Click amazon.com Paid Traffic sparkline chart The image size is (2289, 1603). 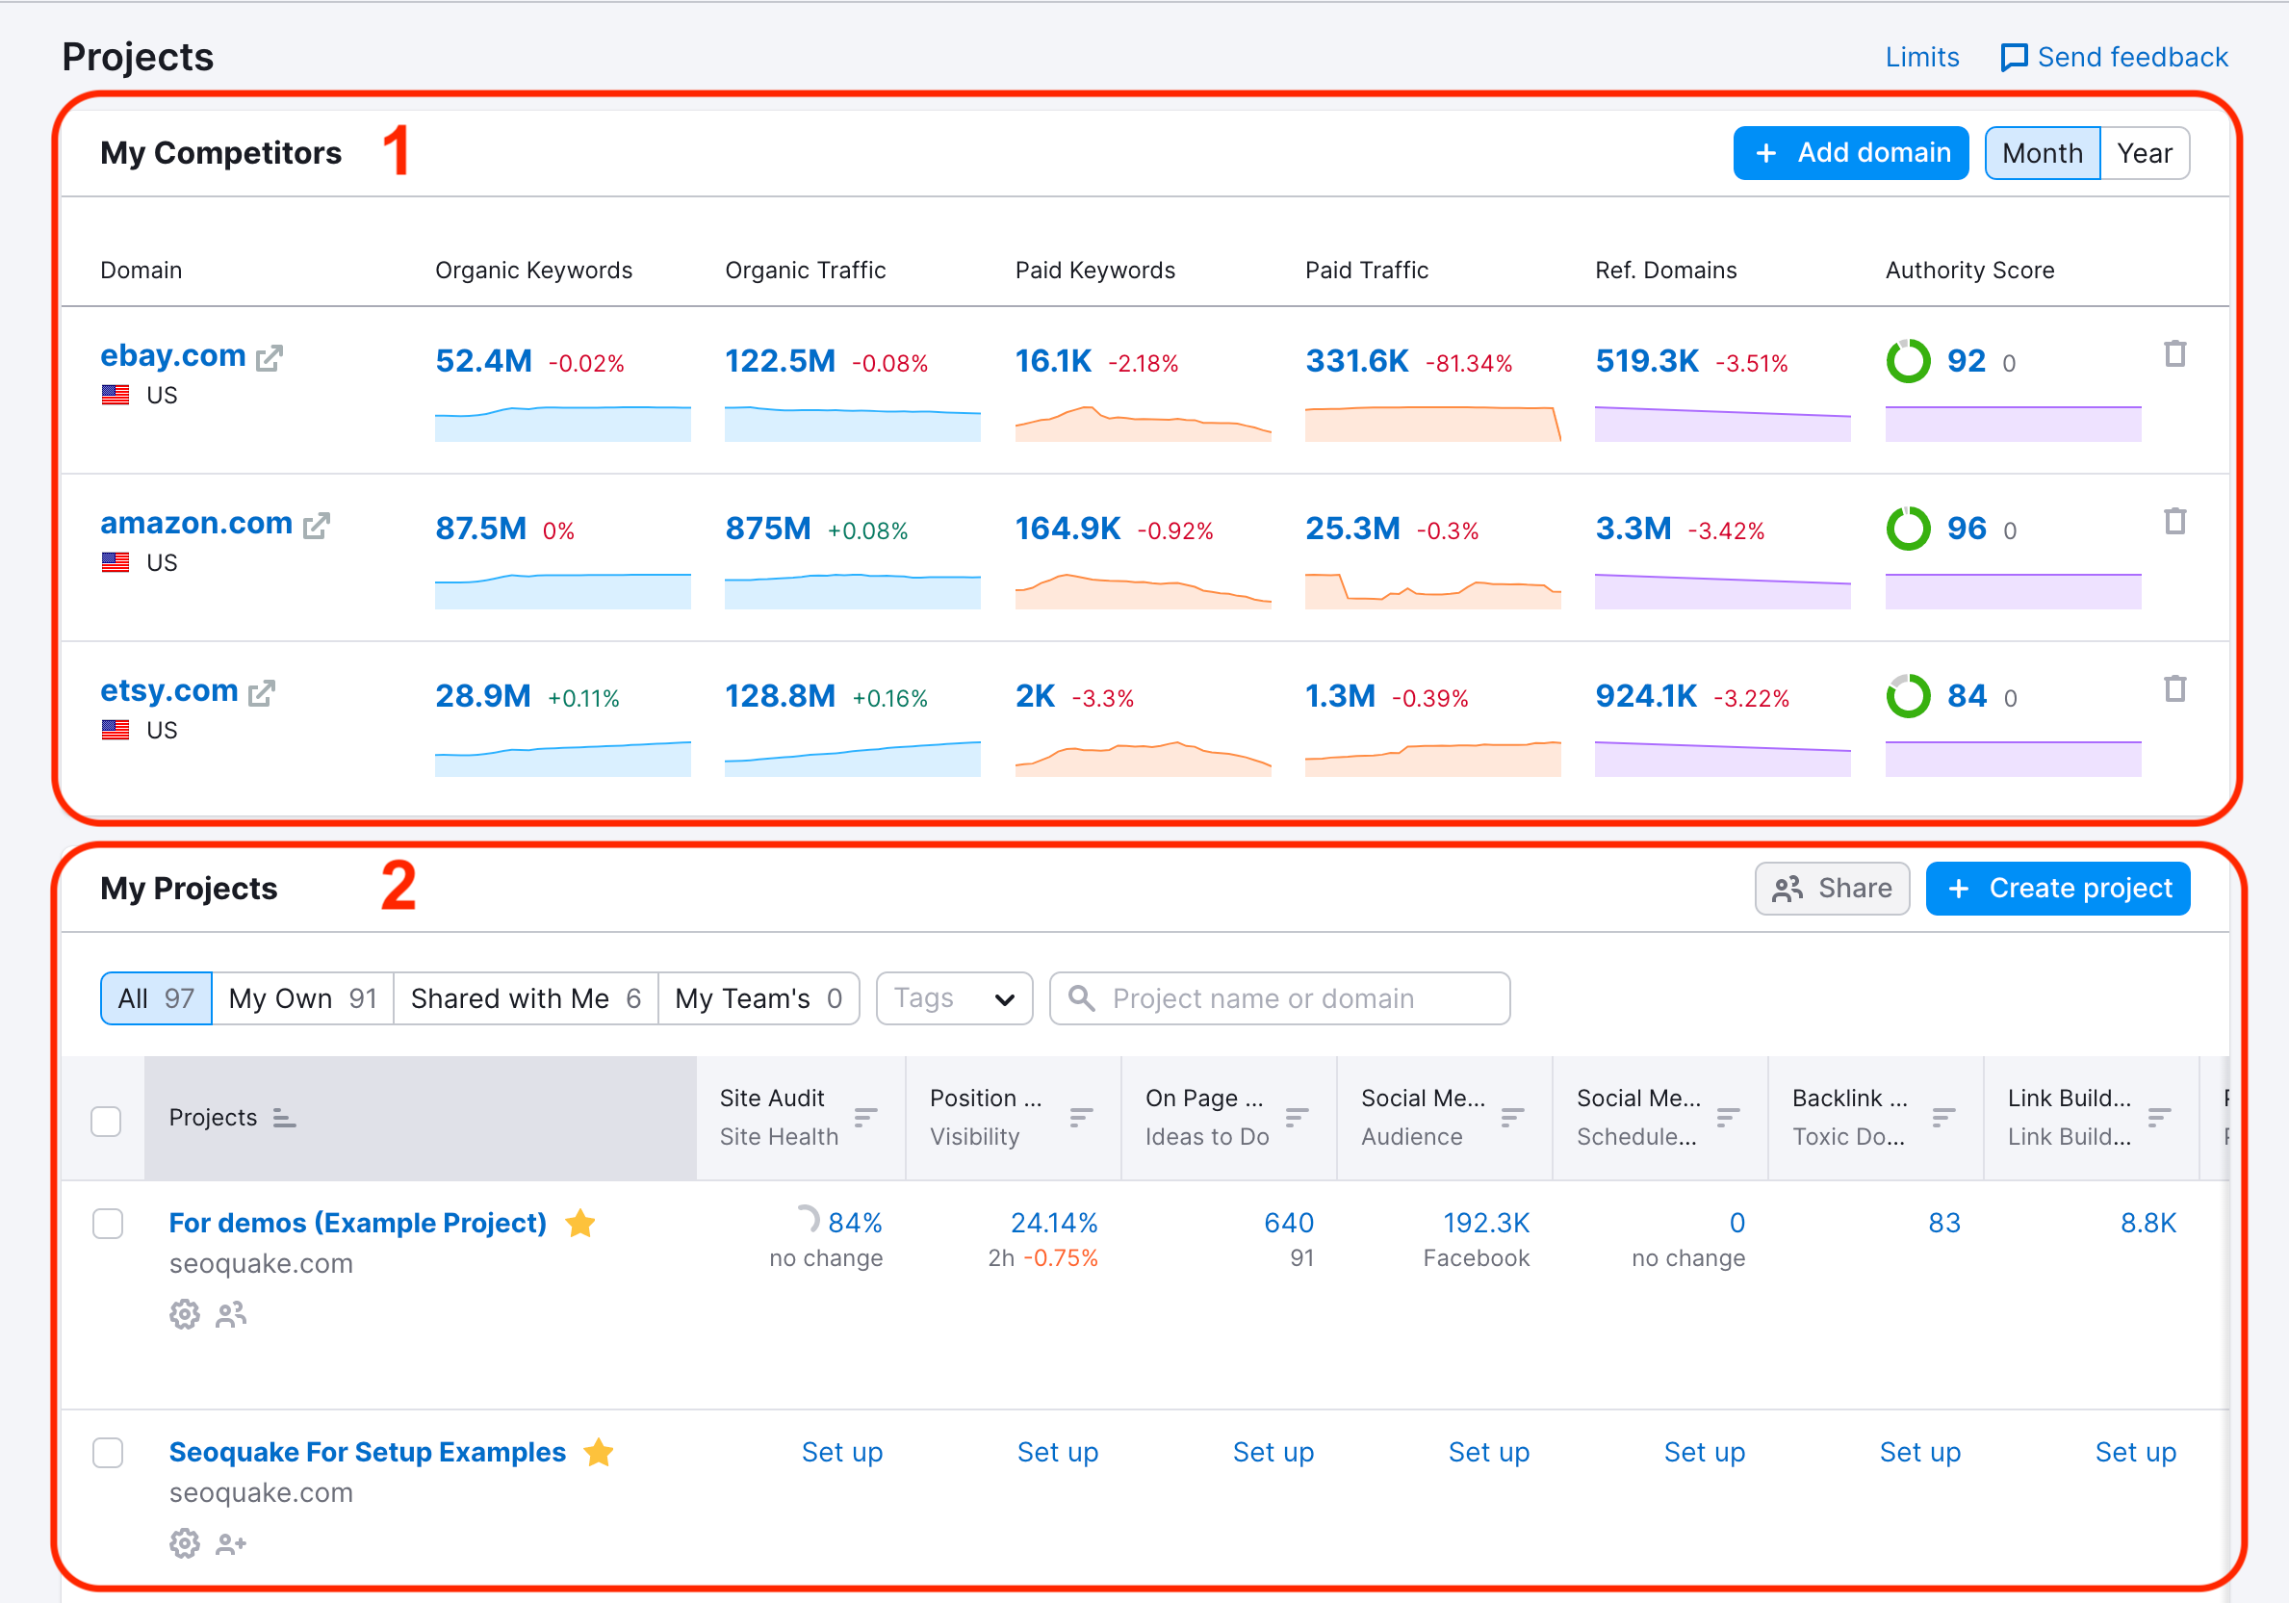coord(1432,590)
